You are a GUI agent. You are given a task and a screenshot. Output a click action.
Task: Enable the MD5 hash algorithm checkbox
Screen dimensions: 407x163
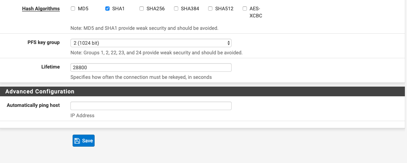point(73,9)
